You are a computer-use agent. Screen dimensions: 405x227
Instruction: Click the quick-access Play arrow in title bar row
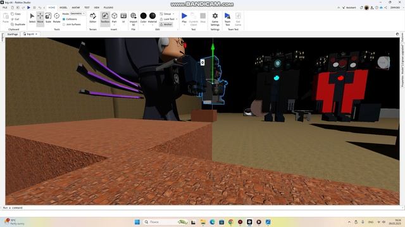click(28, 8)
